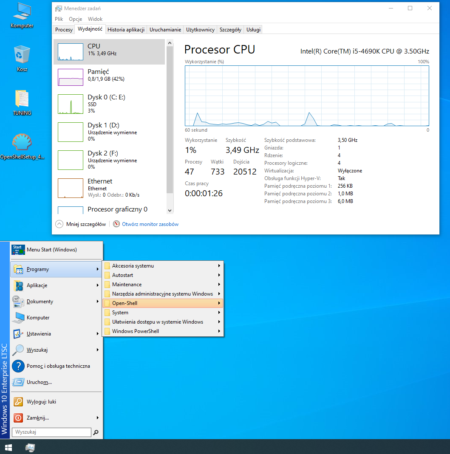Click the performance list scroll up arrow

click(170, 43)
